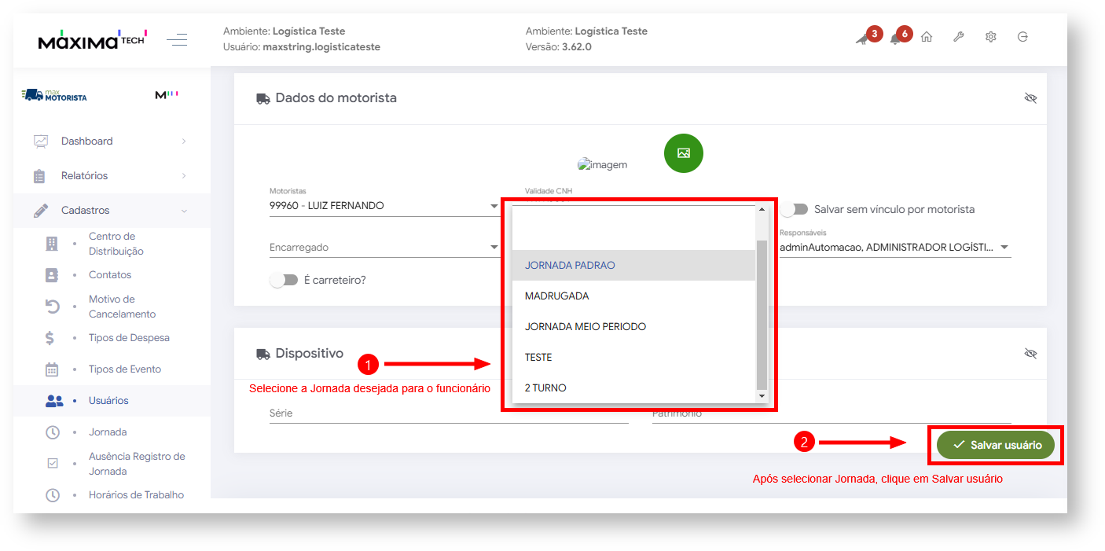The image size is (1105, 551).
Task: Click the Salvar usuário button
Action: [x=996, y=445]
